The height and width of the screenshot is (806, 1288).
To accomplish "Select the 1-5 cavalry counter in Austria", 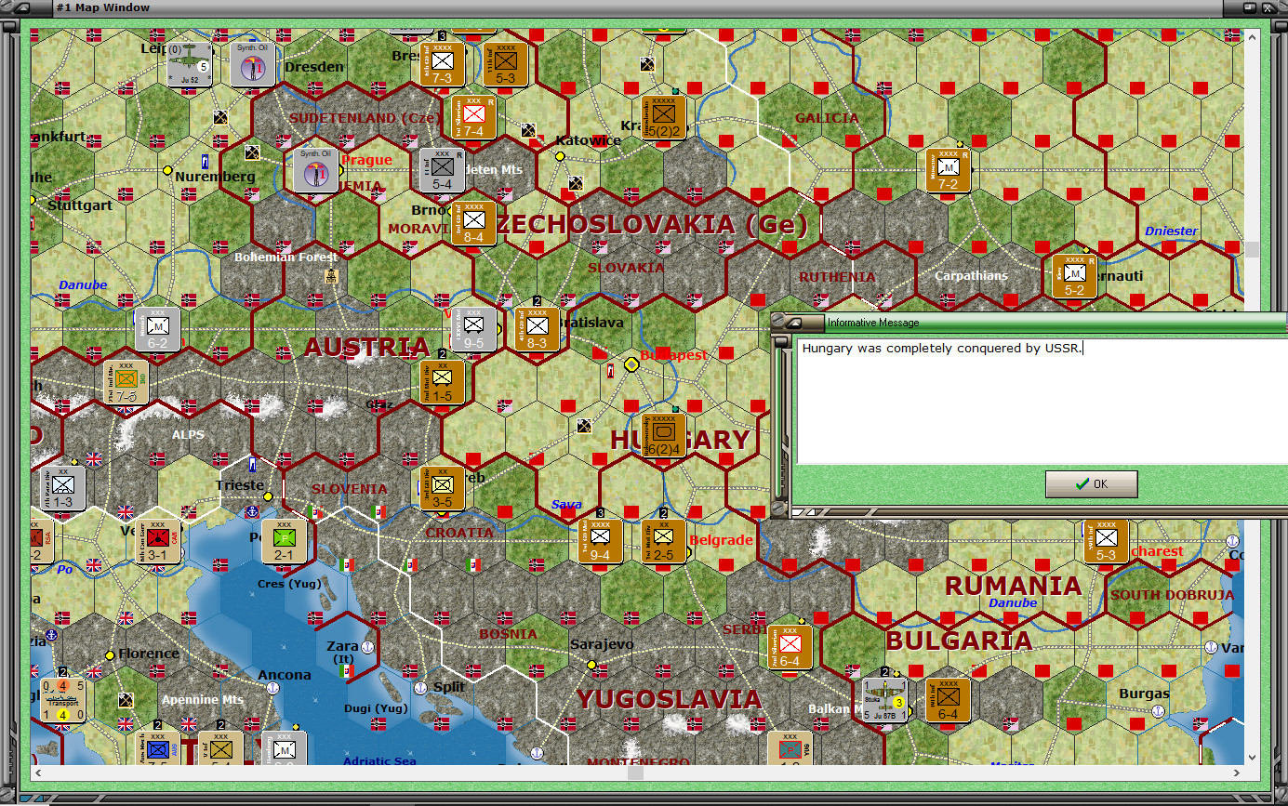I will (x=443, y=382).
